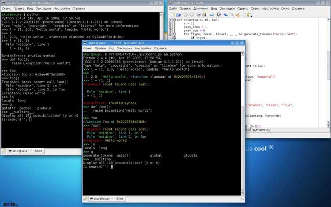Click new session icon in back Konsole tab bar
The width and height of the screenshot is (331, 207).
(x=4, y=151)
